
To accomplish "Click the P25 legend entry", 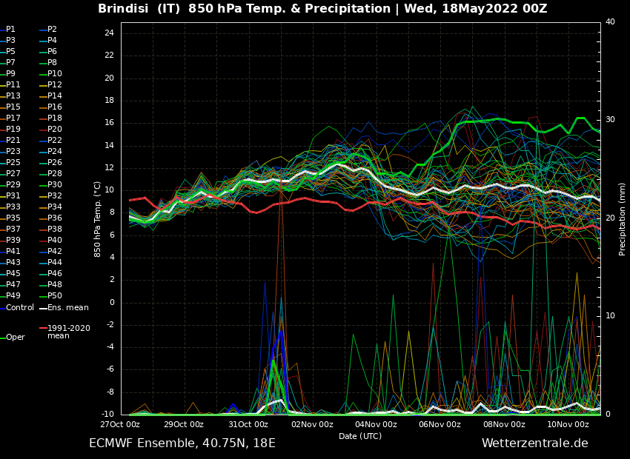I will point(13,163).
